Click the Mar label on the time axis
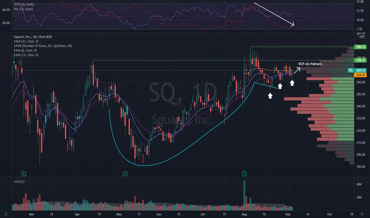The width and height of the screenshot is (370, 218). [31, 214]
